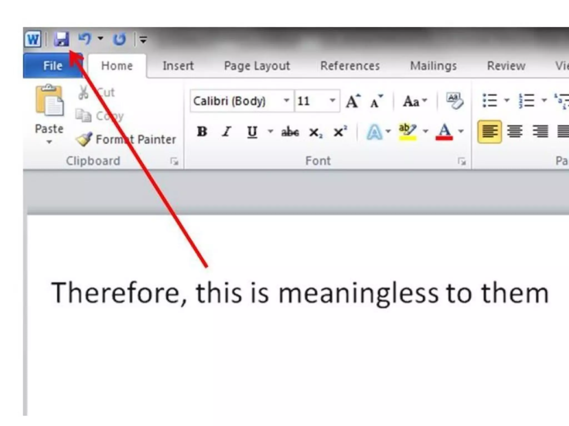Click the Undo arrow icon
Screen dimensions: 569x426
(x=85, y=39)
